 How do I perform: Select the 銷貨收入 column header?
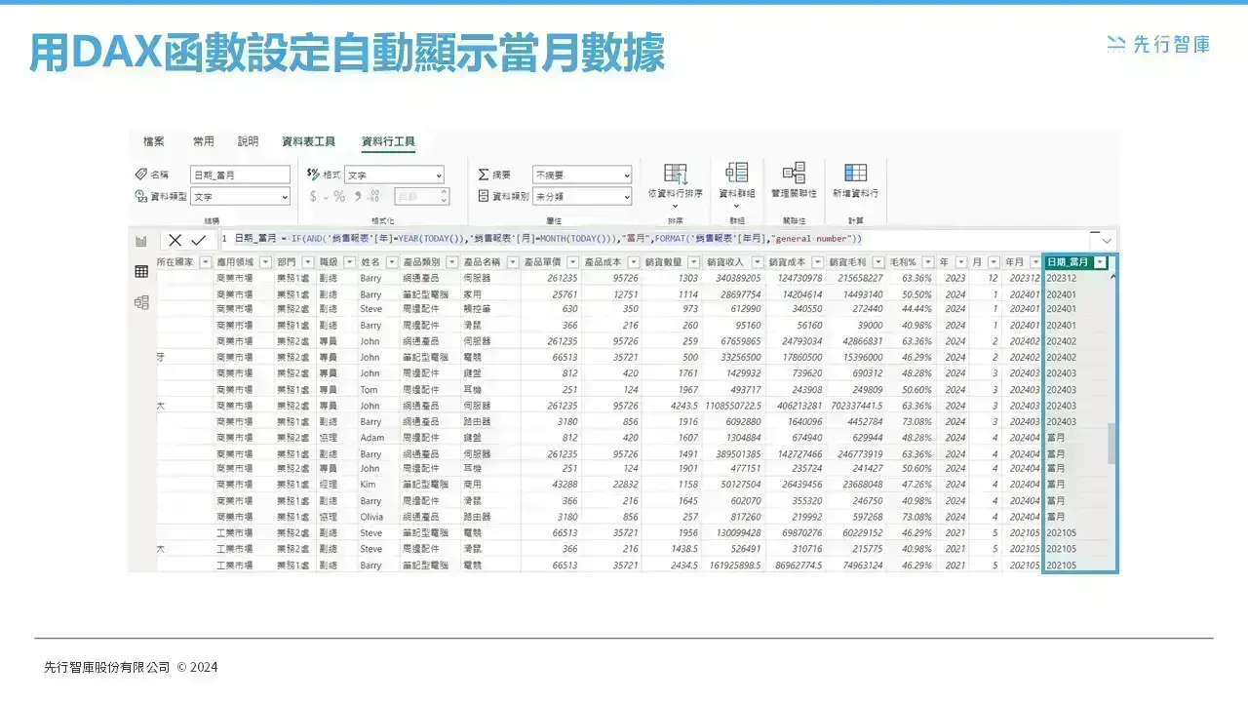(x=732, y=262)
